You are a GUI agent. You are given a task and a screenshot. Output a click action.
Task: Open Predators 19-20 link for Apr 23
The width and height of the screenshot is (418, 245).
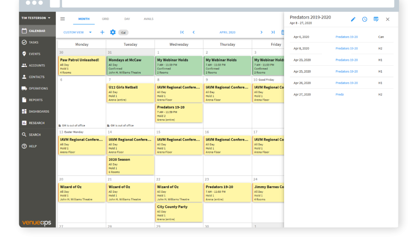[x=347, y=60]
